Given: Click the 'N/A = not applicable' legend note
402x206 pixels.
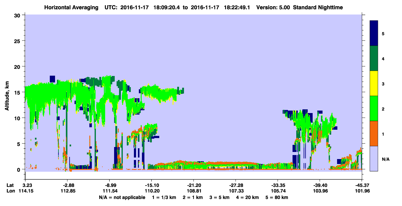Looking at the screenshot, I should coord(122,197).
